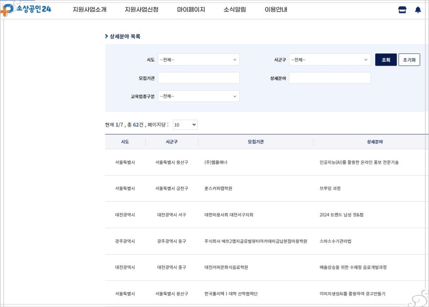Open the 이용안내 menu
Image resolution: width=429 pixels, height=307 pixels.
pyautogui.click(x=276, y=10)
